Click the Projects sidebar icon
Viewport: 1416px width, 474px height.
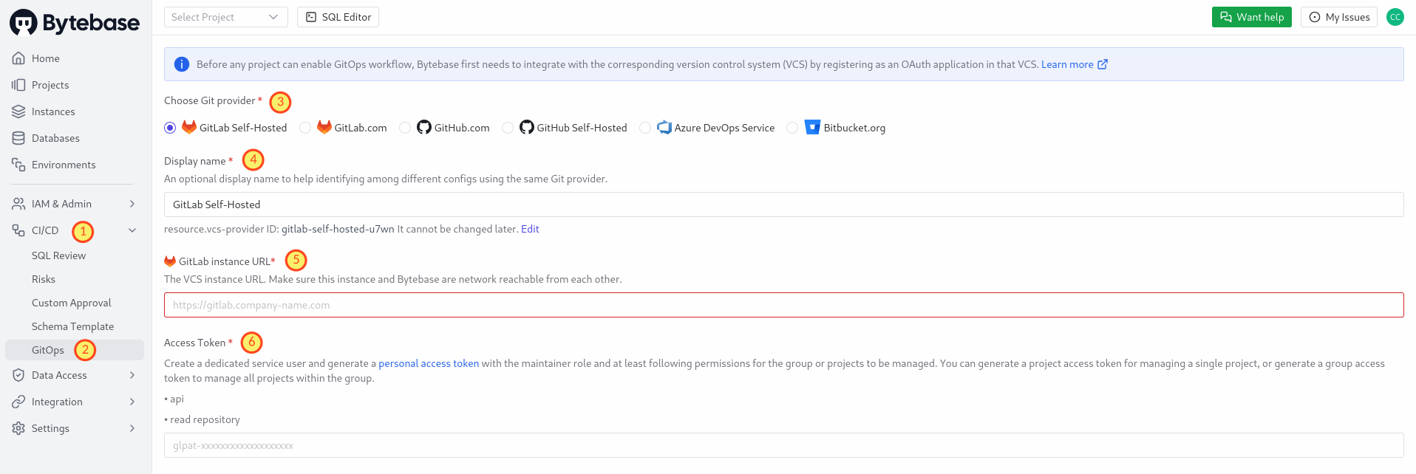(x=18, y=85)
